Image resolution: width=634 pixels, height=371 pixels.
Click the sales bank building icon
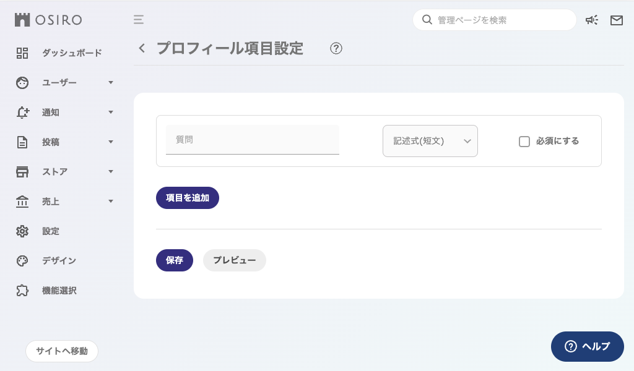[22, 201]
